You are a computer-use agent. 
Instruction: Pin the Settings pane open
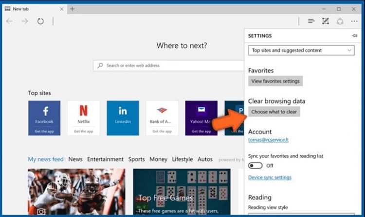tap(354, 36)
